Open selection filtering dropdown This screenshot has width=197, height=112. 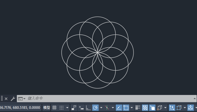pos(185,108)
